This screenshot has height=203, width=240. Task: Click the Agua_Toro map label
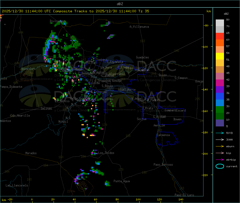[29, 69]
